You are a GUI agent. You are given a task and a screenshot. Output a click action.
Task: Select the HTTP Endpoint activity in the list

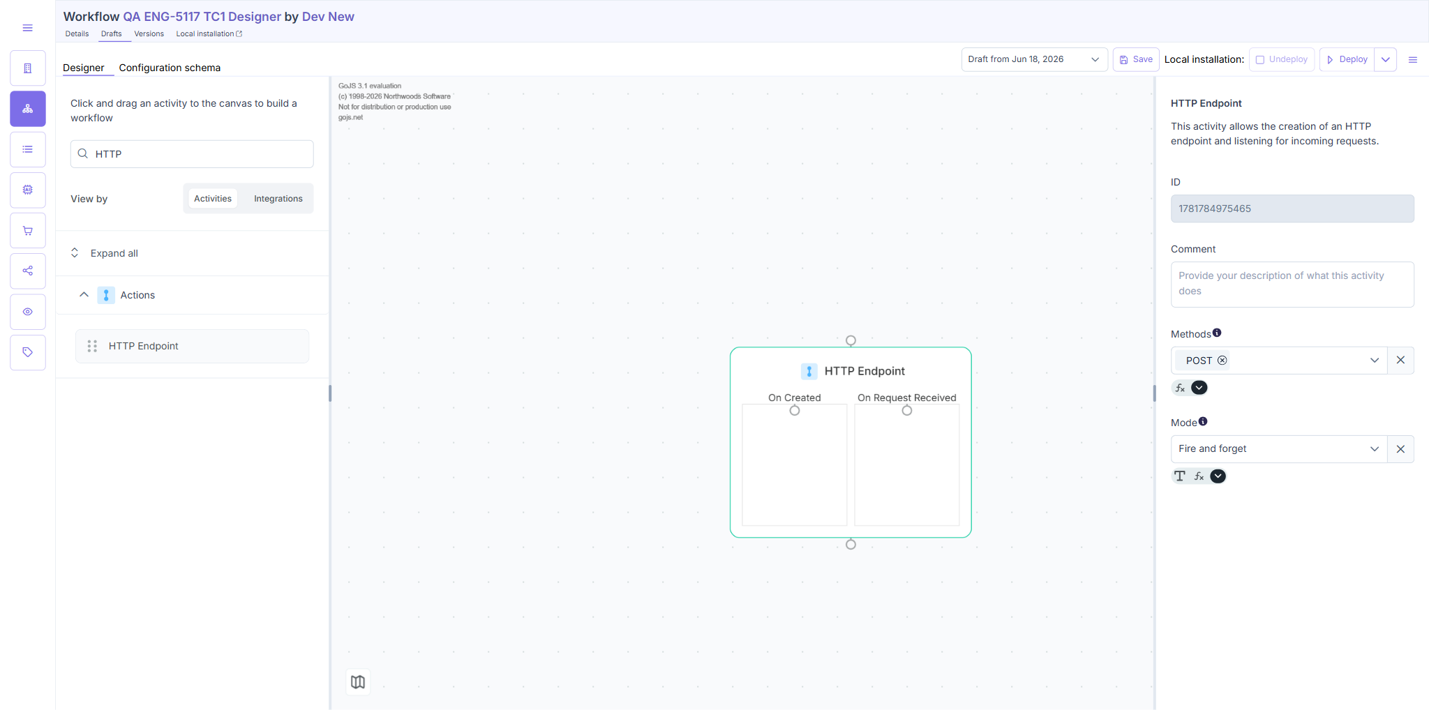coord(192,346)
